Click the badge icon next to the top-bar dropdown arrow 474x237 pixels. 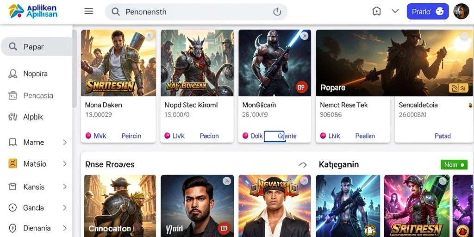(376, 12)
